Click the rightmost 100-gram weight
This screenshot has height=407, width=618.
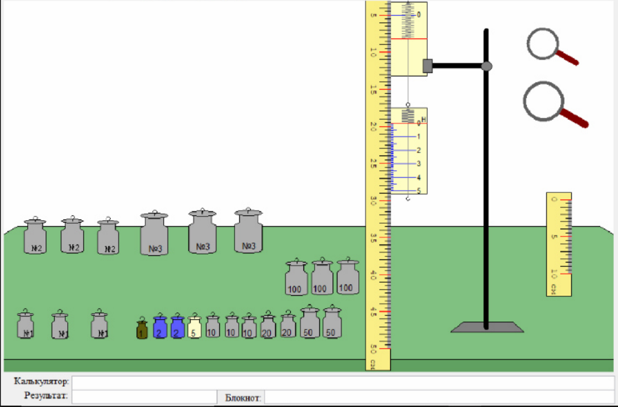[348, 276]
